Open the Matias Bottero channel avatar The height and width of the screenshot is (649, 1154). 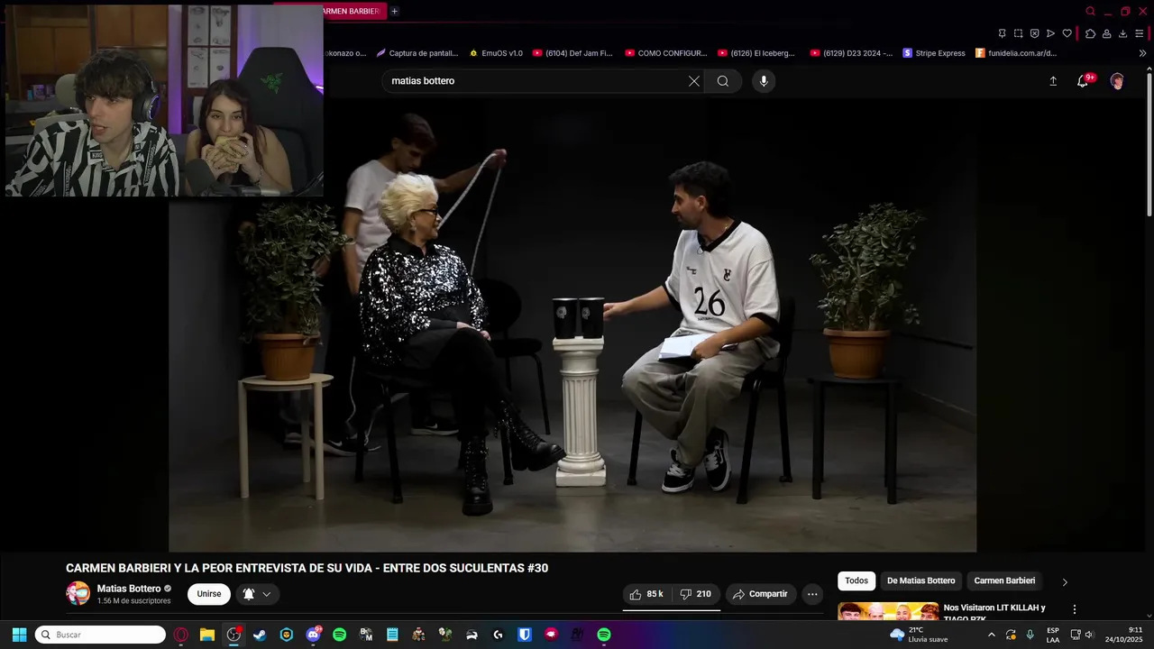78,593
